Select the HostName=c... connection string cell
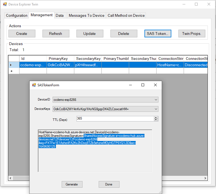This screenshot has width=216, height=194. pos(170,65)
